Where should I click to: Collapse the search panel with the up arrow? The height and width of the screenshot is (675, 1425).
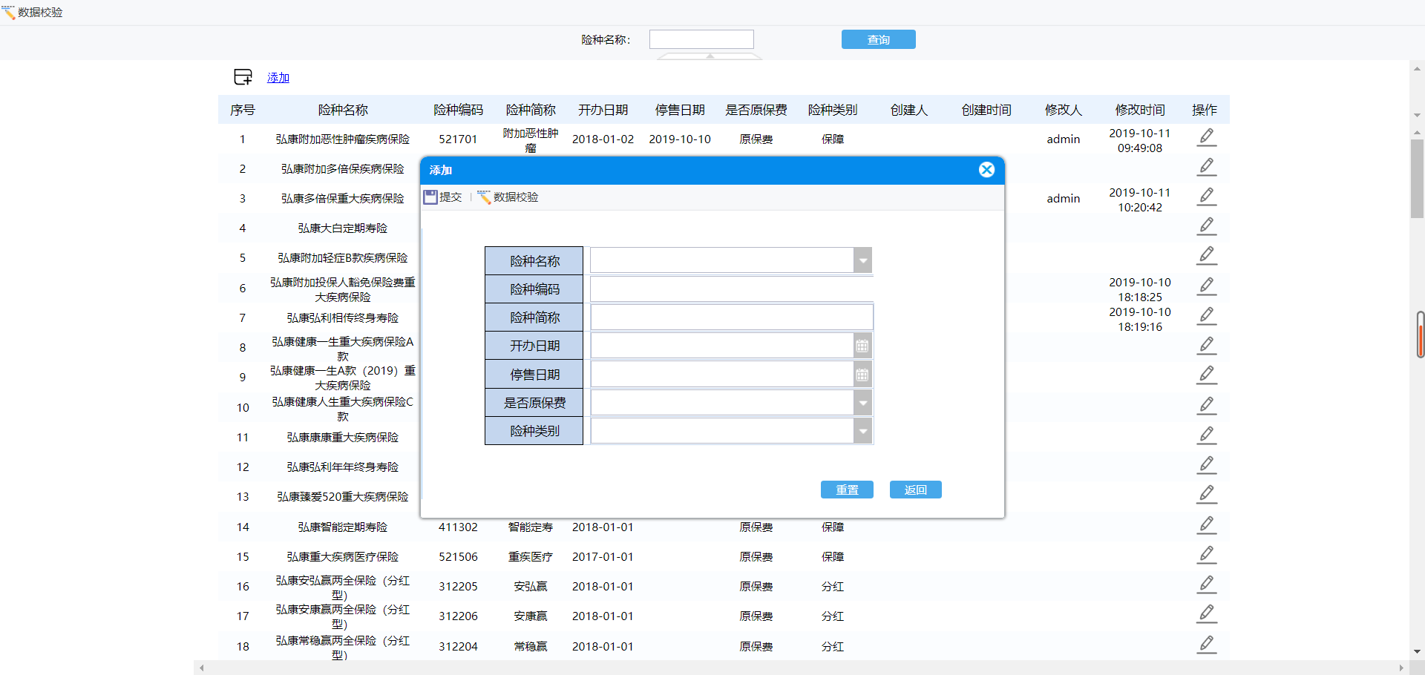pyautogui.click(x=710, y=56)
